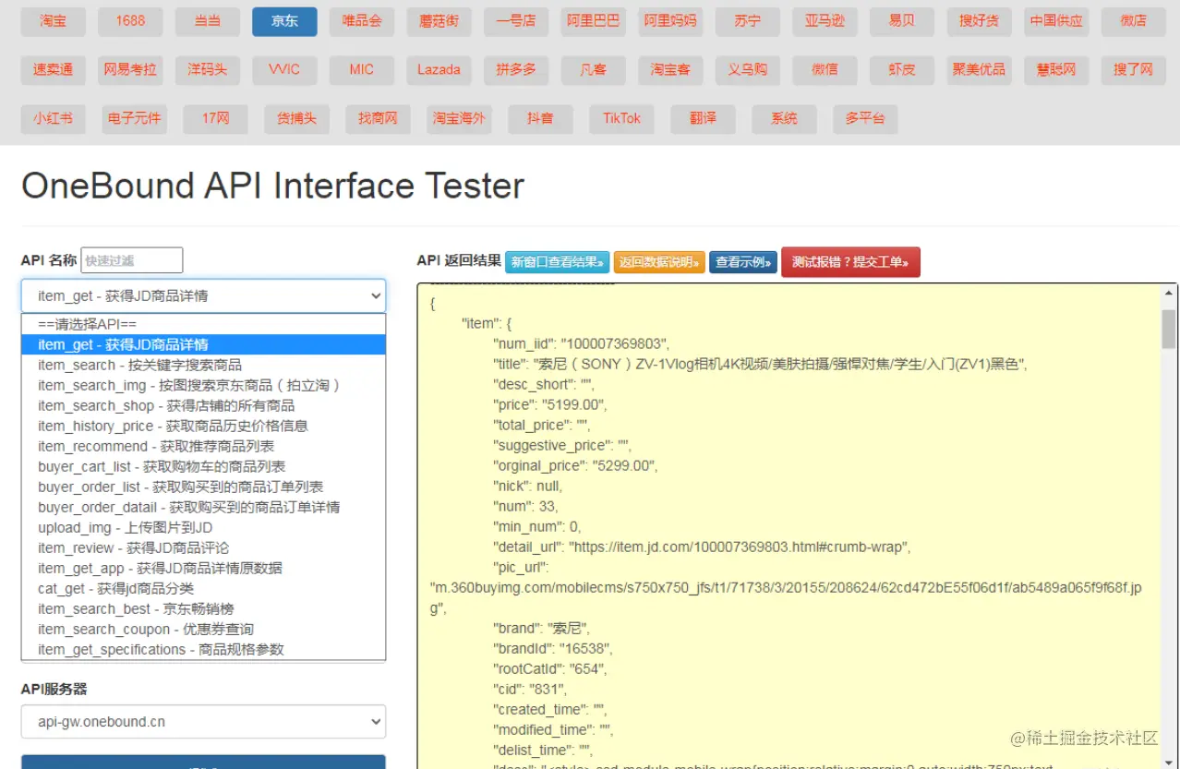The width and height of the screenshot is (1180, 769).
Task: Click the 查看示例 button
Action: point(743,262)
